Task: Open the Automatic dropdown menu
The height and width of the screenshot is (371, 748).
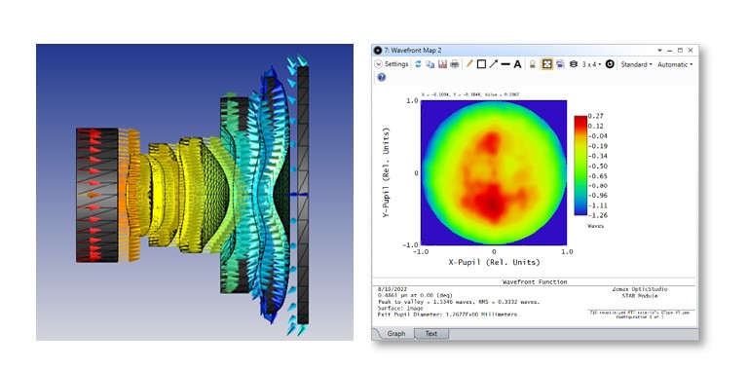Action: 675,64
